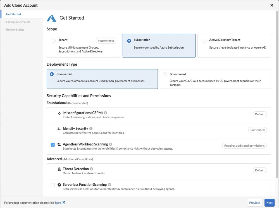Image resolution: width=279 pixels, height=208 pixels.
Task: Click the Serverless Function Scanning info icon
Action: pyautogui.click(x=109, y=185)
